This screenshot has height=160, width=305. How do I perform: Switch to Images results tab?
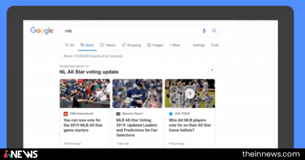(155, 45)
